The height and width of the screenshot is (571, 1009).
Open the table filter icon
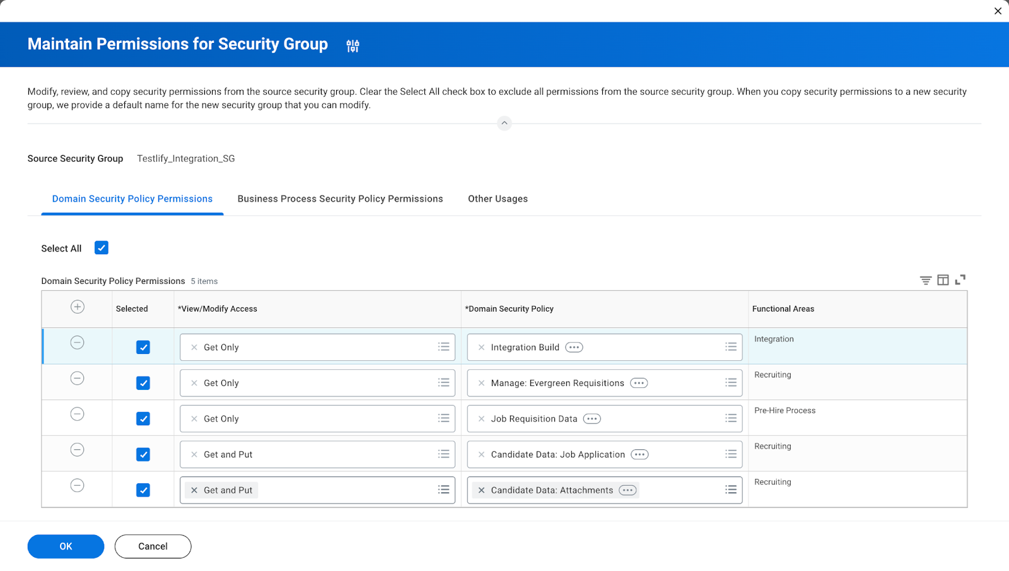click(925, 280)
